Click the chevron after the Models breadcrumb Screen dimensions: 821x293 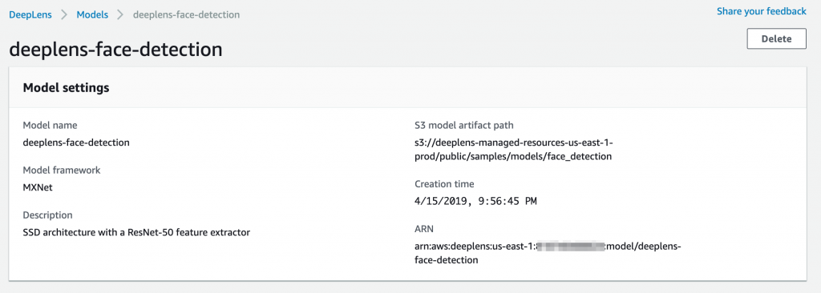120,14
